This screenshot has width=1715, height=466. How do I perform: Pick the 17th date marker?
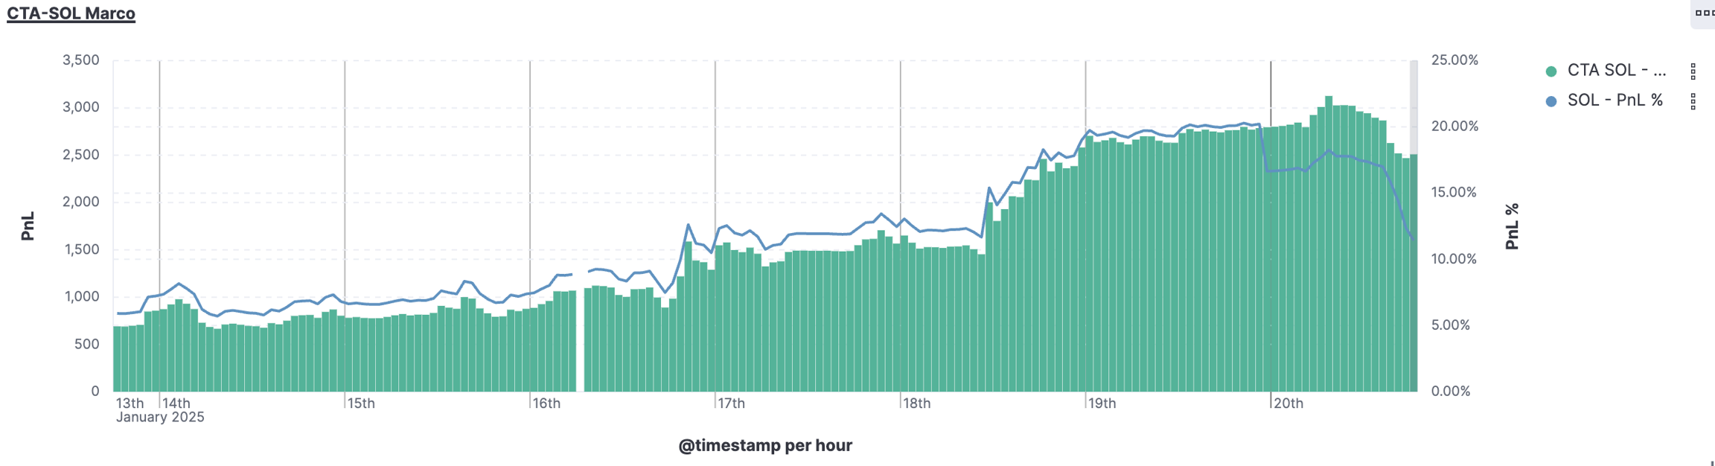(731, 403)
